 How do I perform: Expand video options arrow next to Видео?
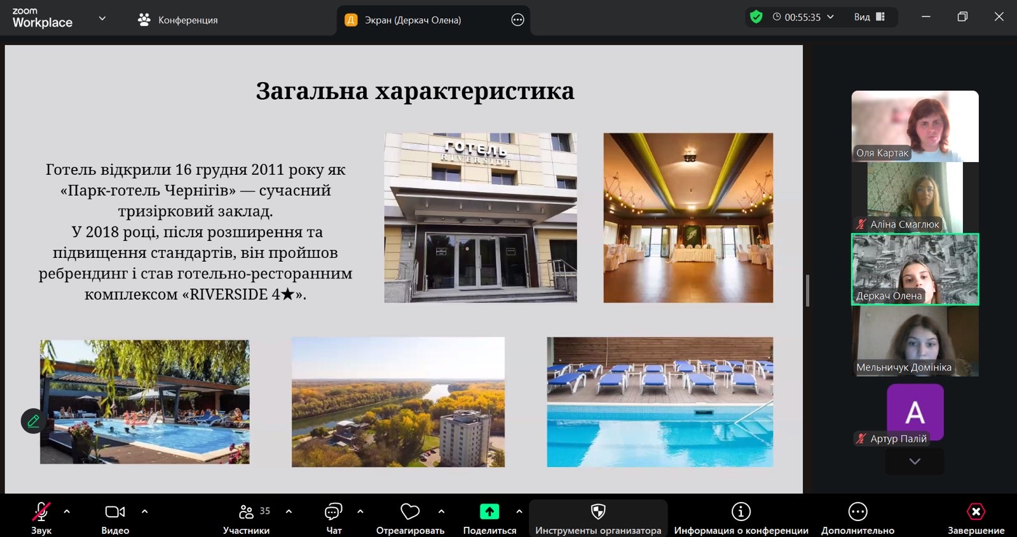(x=144, y=511)
